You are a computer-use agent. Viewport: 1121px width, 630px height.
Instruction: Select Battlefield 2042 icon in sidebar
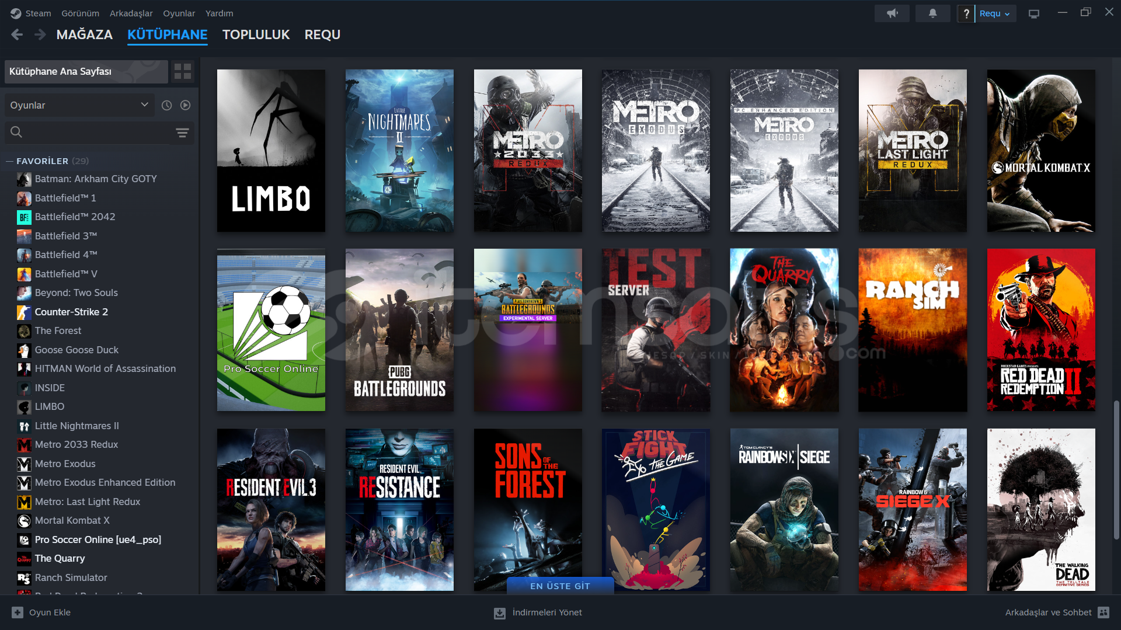pos(24,217)
